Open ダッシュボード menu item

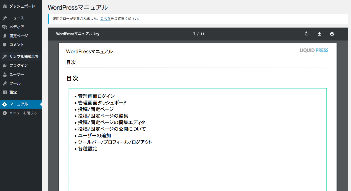point(21,6)
